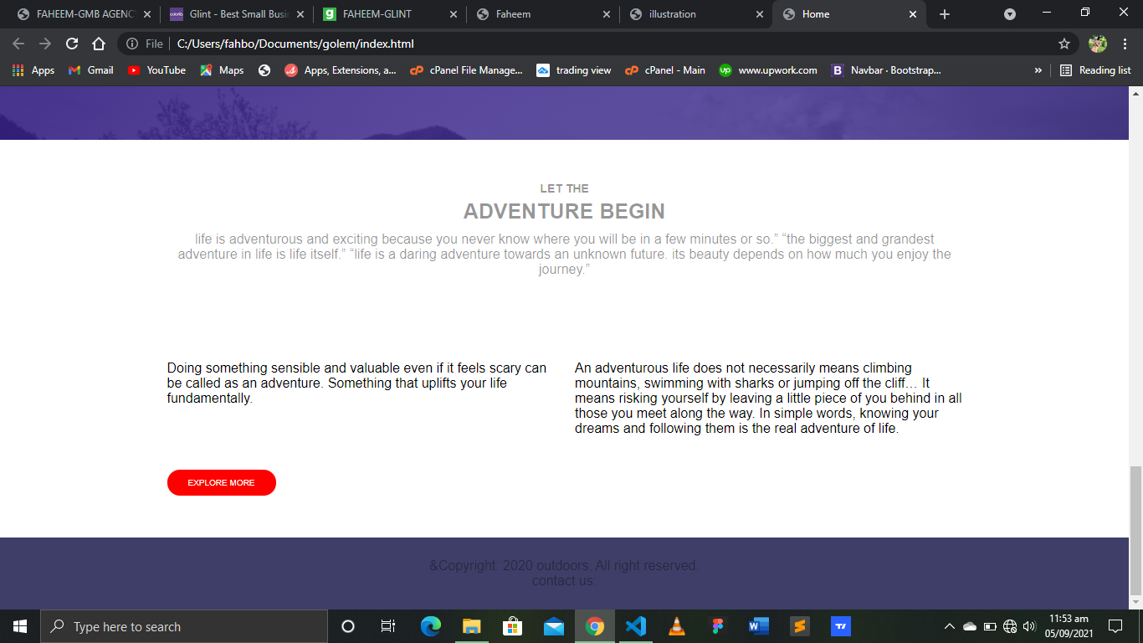Open the Gmail bookmark
1143x643 pixels.
pyautogui.click(x=90, y=70)
